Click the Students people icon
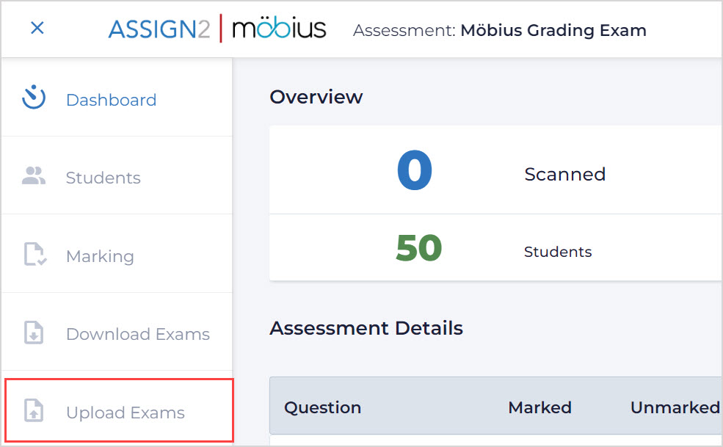The height and width of the screenshot is (447, 723). click(34, 176)
